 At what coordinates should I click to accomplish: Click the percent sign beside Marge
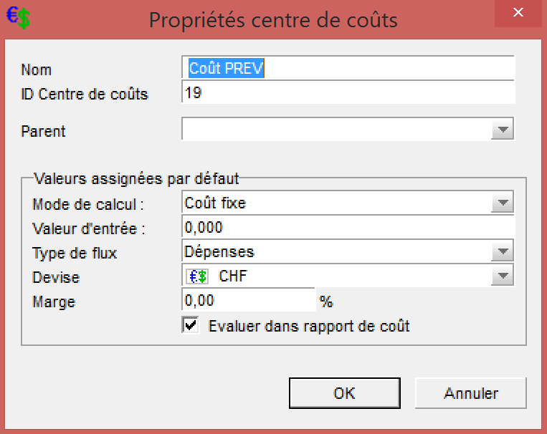[x=326, y=302]
